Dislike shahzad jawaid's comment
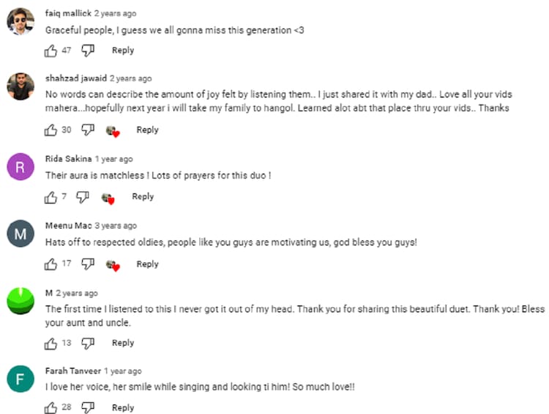The width and height of the screenshot is (549, 414). click(x=88, y=130)
